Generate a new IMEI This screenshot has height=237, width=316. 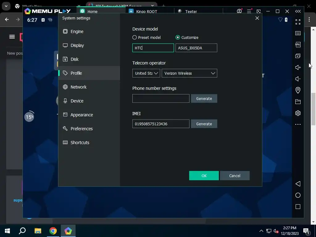pos(204,124)
